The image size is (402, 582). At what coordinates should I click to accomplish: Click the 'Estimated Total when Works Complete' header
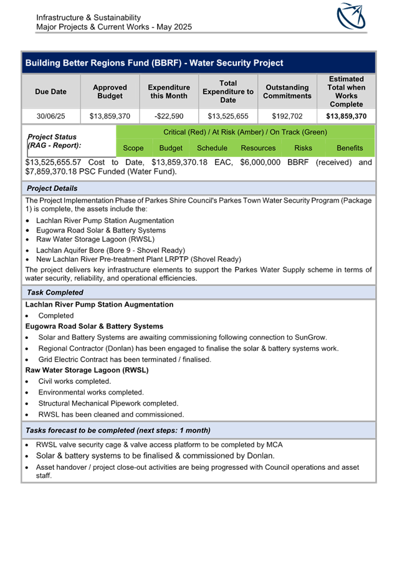point(347,92)
